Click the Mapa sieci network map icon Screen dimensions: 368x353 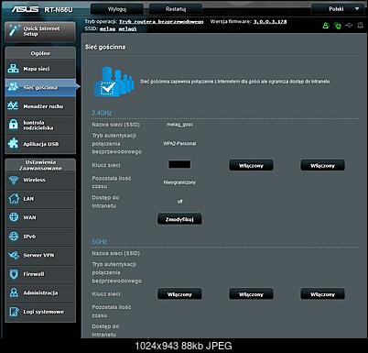point(13,69)
